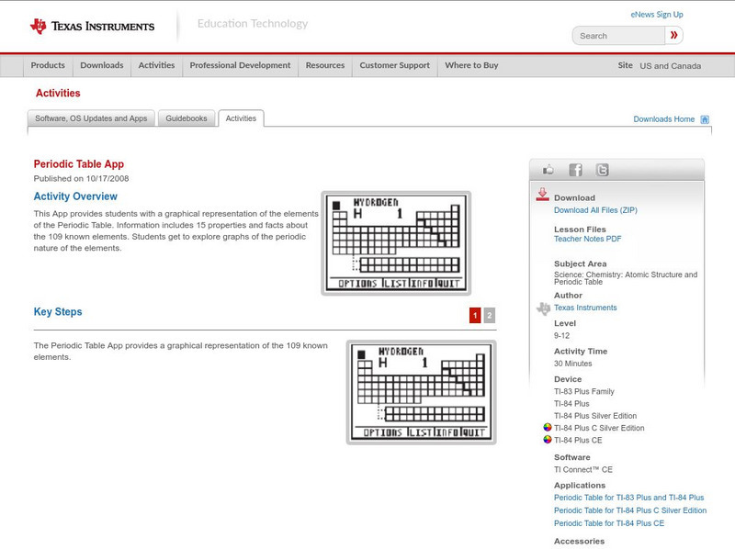Click the red search submit arrow
The image size is (735, 549).
click(x=673, y=35)
